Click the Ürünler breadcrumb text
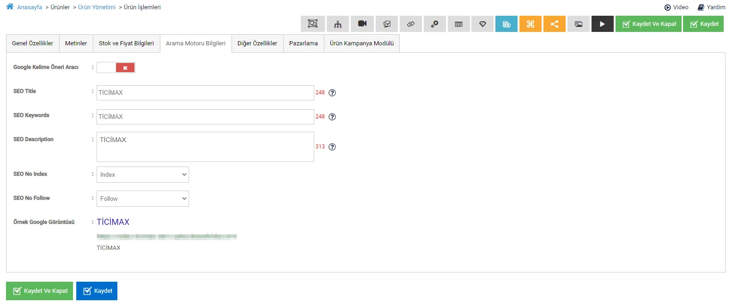 coord(60,7)
